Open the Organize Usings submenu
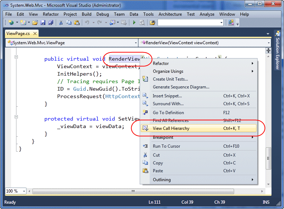Image resolution: width=284 pixels, height=209 pixels. (x=199, y=71)
